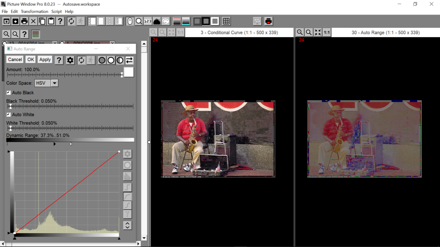The width and height of the screenshot is (440, 247).
Task: Zoom in on the Auto Range image window
Action: [x=300, y=32]
